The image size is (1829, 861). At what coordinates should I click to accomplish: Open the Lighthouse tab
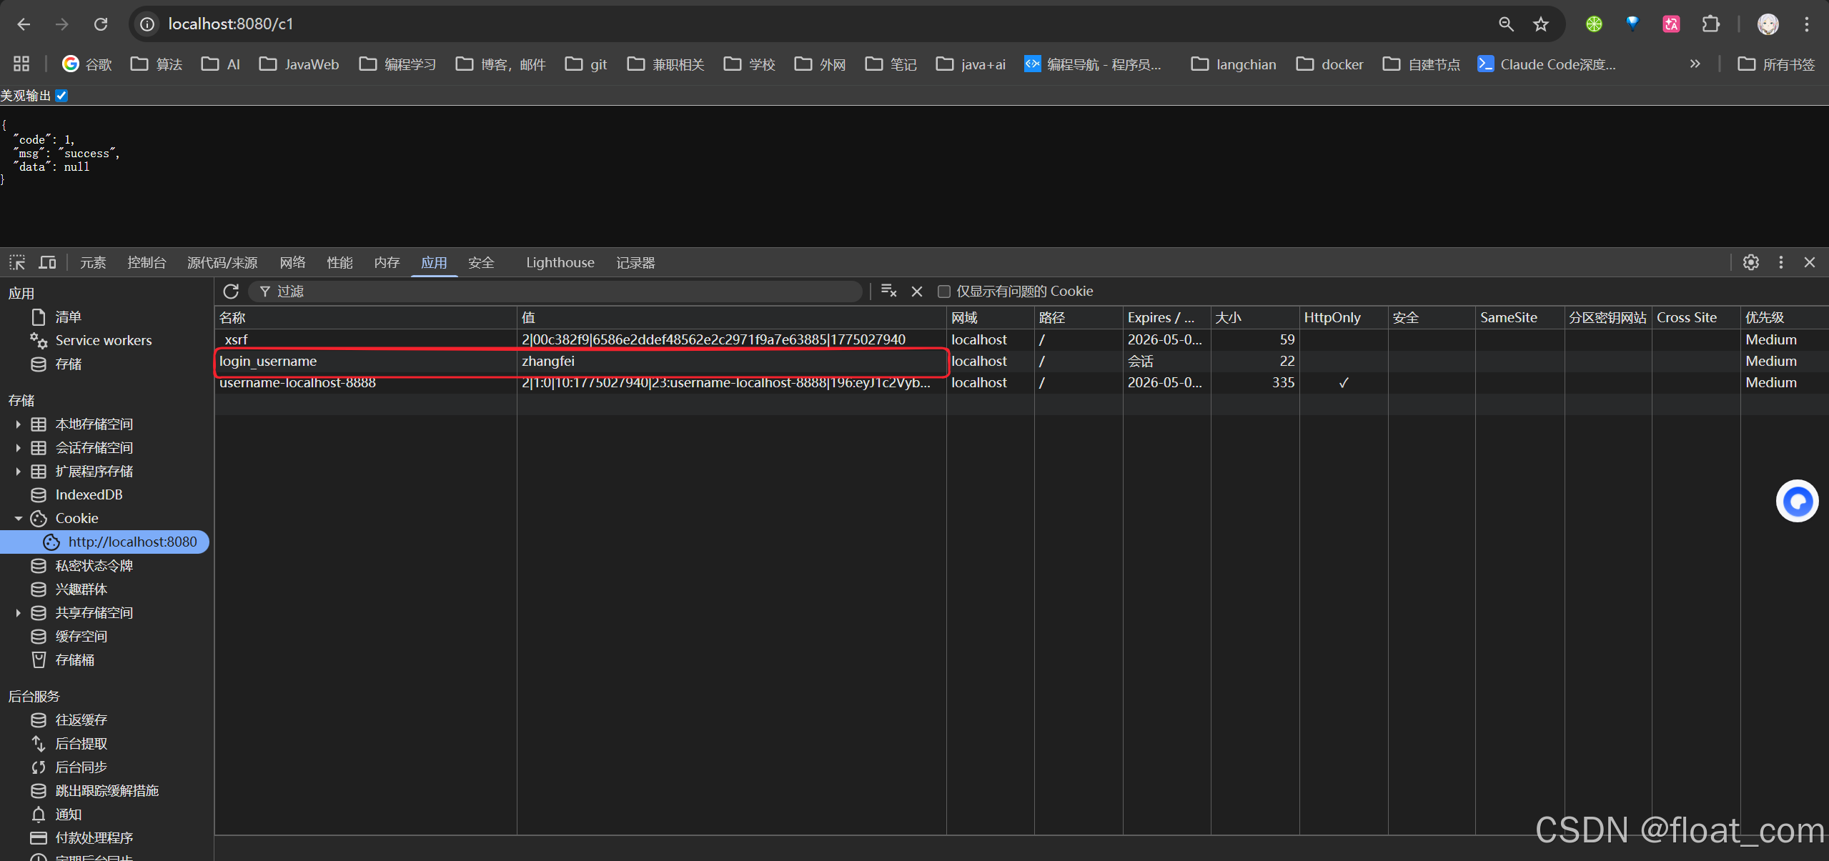560,262
